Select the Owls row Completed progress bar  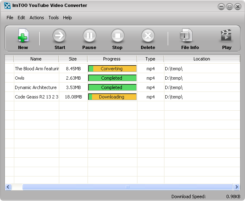click(x=112, y=78)
